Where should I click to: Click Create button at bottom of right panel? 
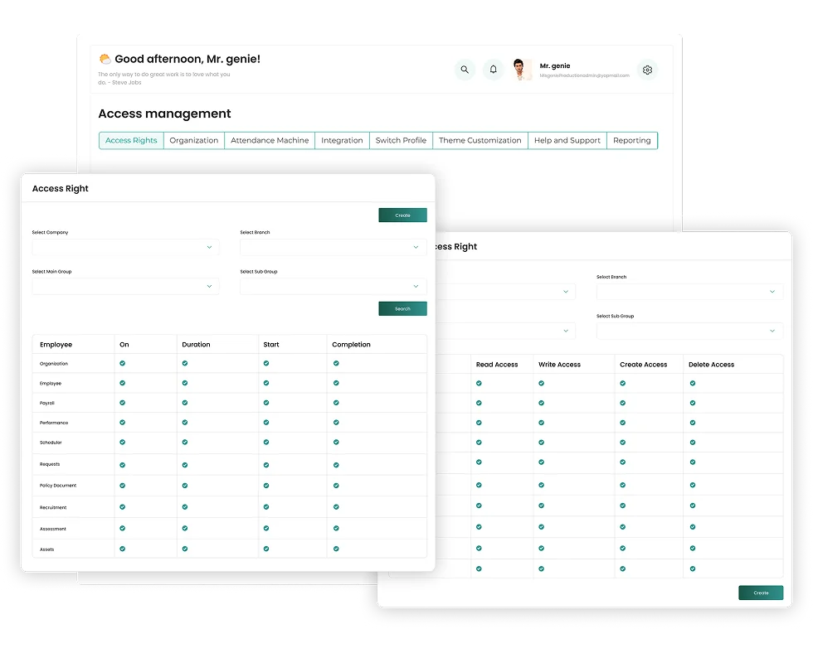pyautogui.click(x=760, y=593)
